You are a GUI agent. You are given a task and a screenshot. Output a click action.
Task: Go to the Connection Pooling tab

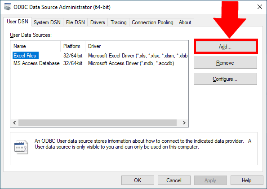pos(152,22)
